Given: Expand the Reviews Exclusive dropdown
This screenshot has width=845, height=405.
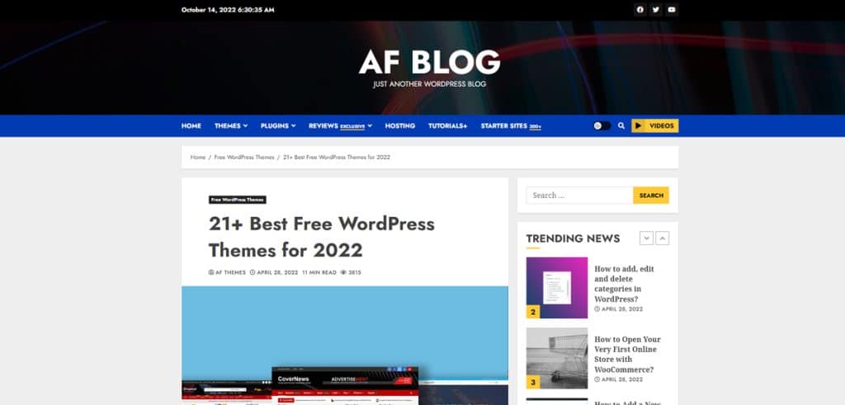Looking at the screenshot, I should [340, 126].
